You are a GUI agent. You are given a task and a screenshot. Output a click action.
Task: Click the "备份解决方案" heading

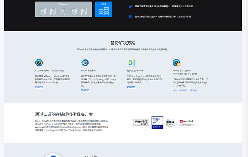123,43
